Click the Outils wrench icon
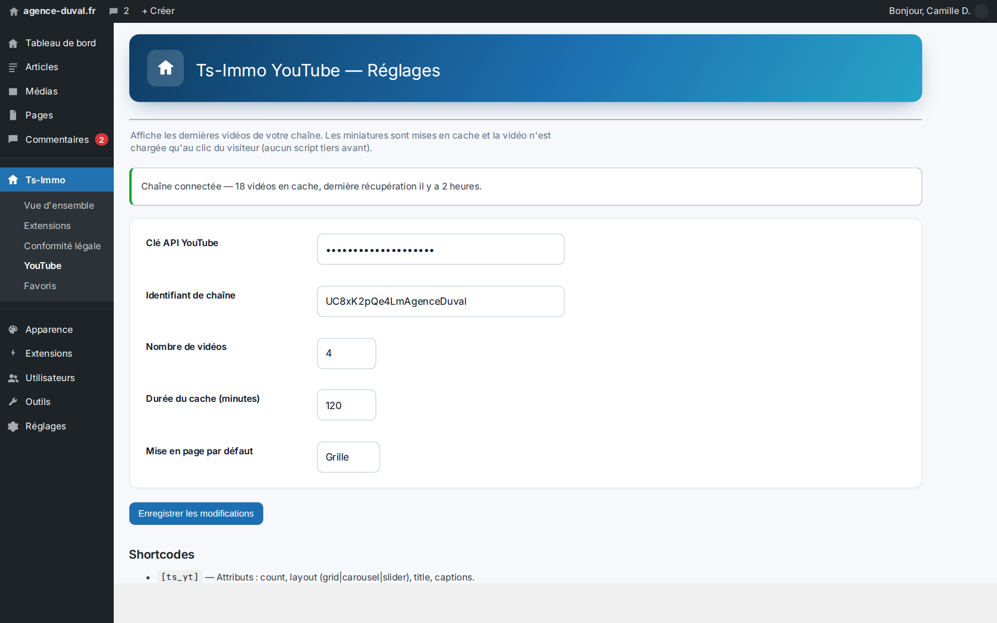This screenshot has width=997, height=623. [13, 402]
